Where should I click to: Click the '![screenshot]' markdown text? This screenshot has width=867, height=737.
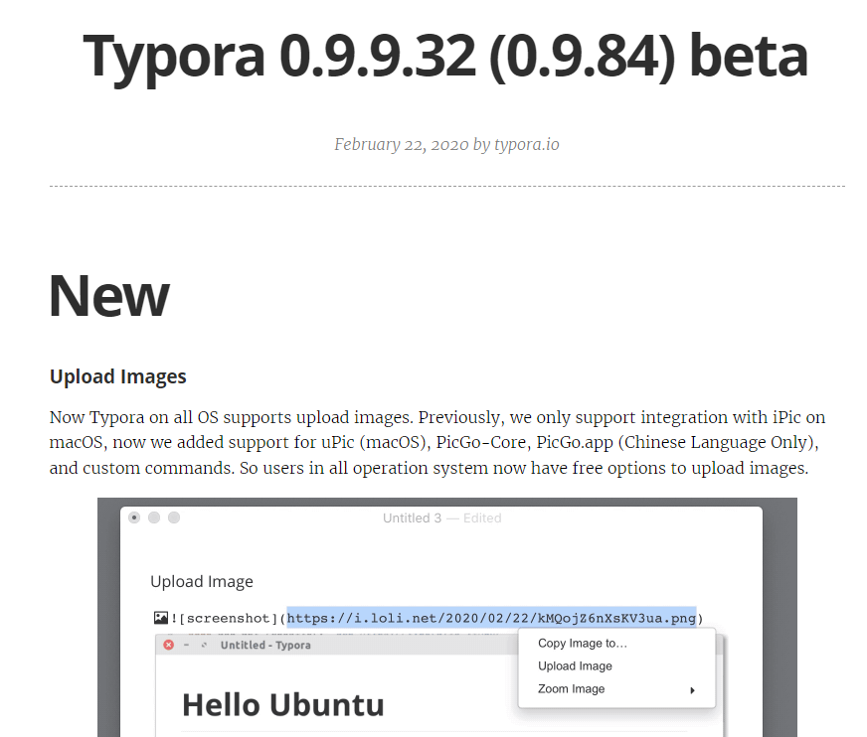pyautogui.click(x=225, y=618)
